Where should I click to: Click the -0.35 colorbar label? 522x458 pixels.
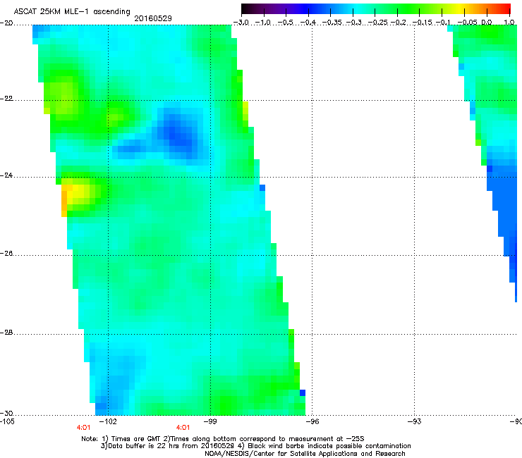332,23
